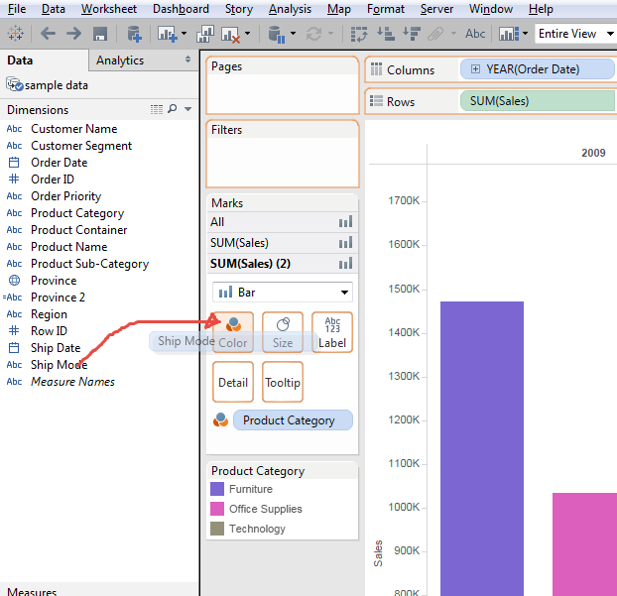The width and height of the screenshot is (617, 596).
Task: Open the File menu
Action: coord(17,9)
